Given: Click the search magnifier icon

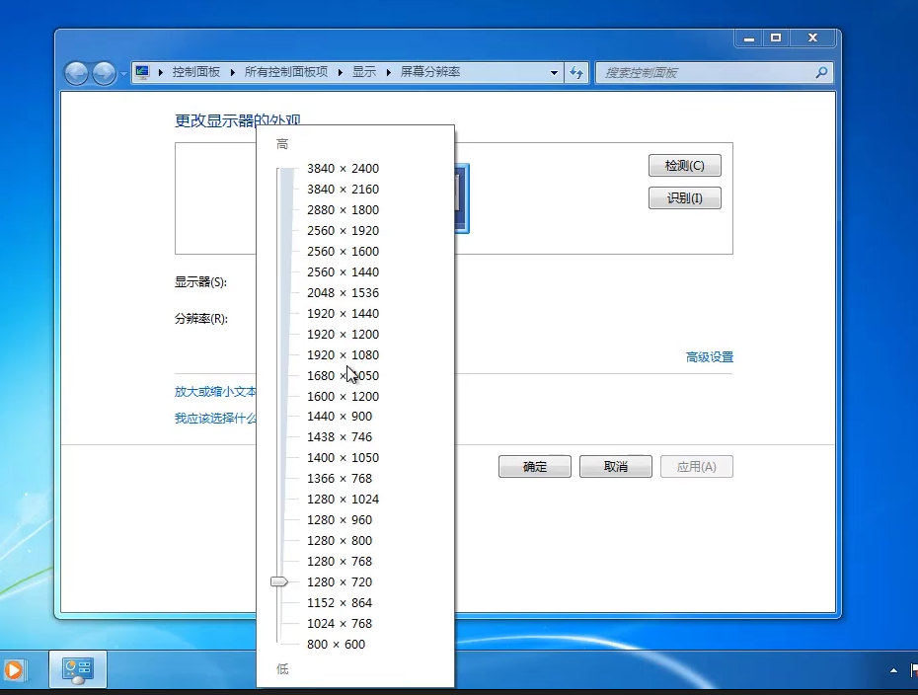Looking at the screenshot, I should coord(821,72).
